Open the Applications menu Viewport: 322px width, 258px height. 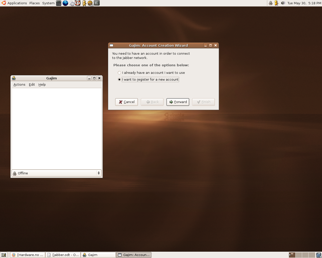point(17,3)
